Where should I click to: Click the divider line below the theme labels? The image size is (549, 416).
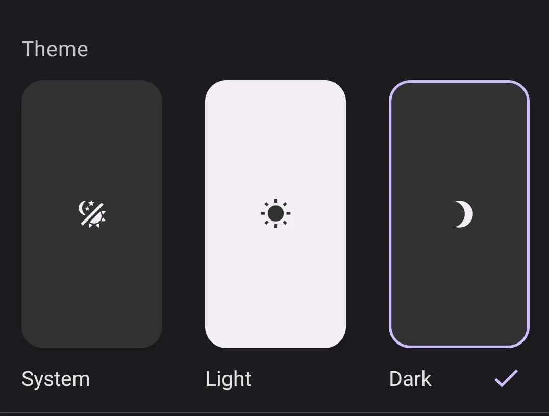[x=274, y=412]
